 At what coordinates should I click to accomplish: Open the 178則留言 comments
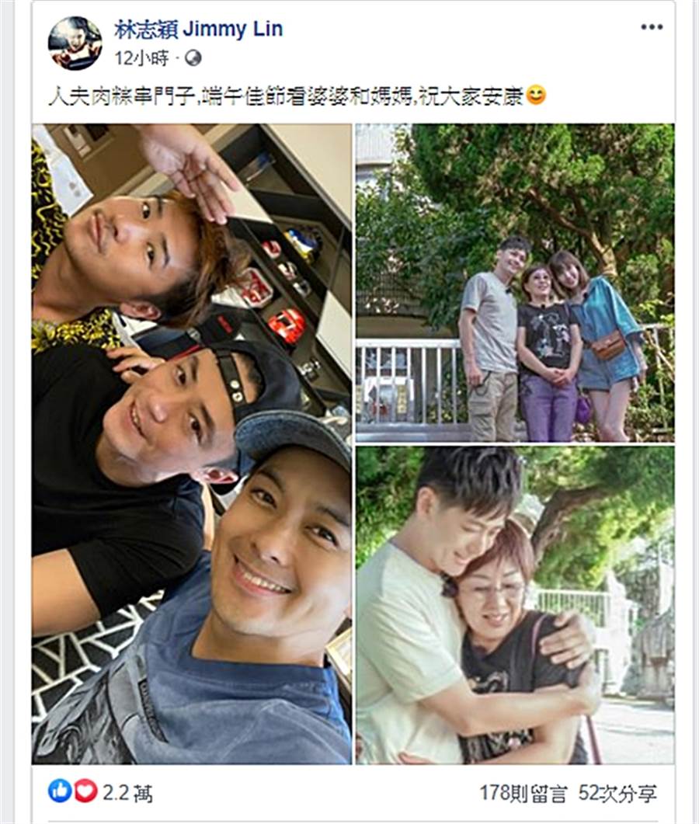pos(523,793)
